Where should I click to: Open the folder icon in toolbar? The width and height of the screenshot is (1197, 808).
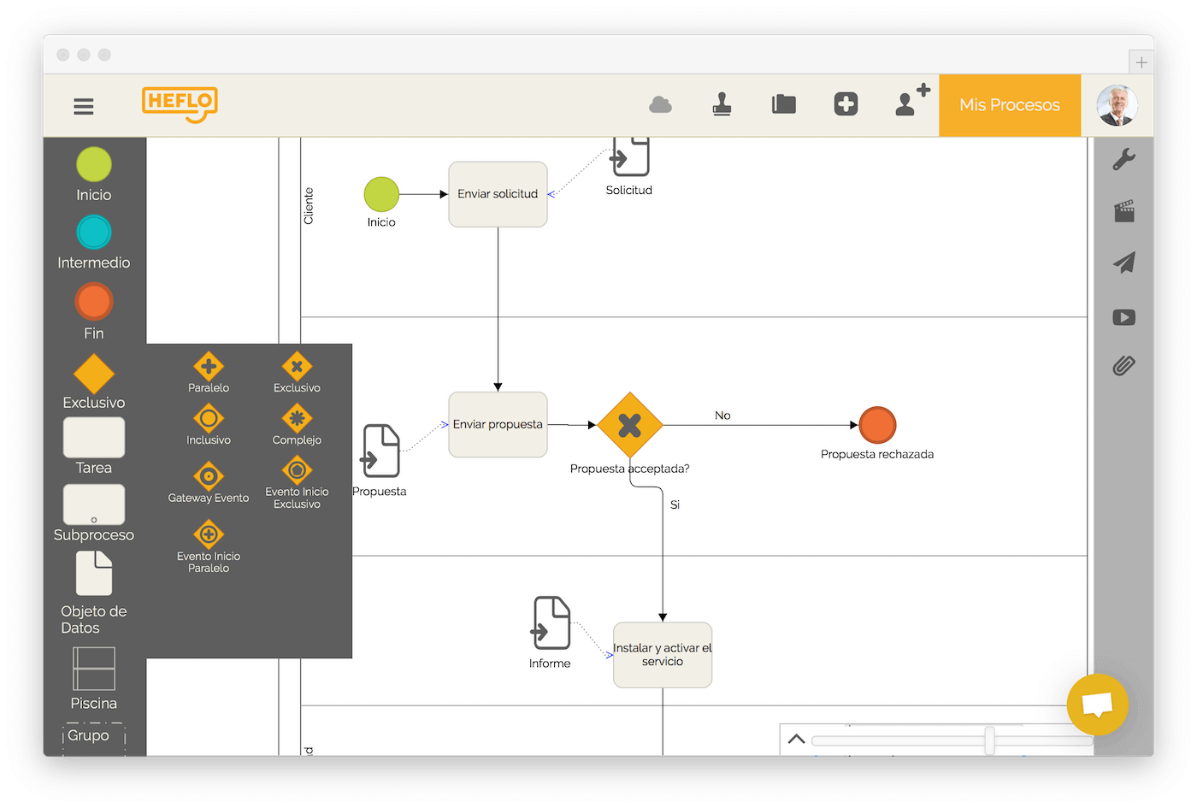pos(784,104)
